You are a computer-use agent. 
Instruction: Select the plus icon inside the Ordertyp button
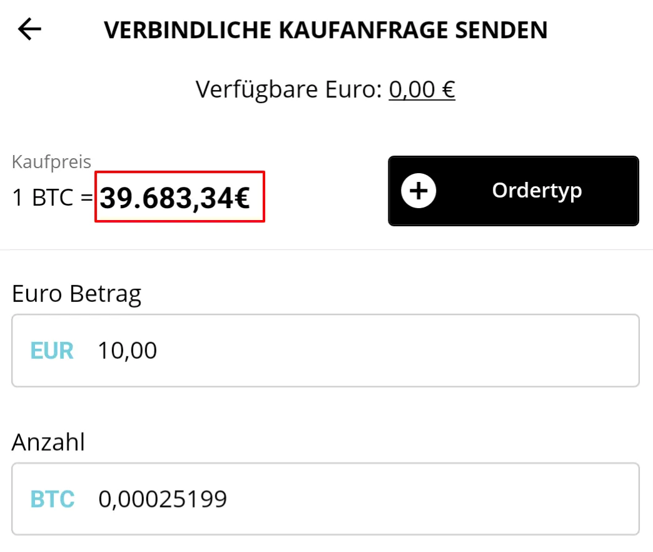click(x=419, y=191)
